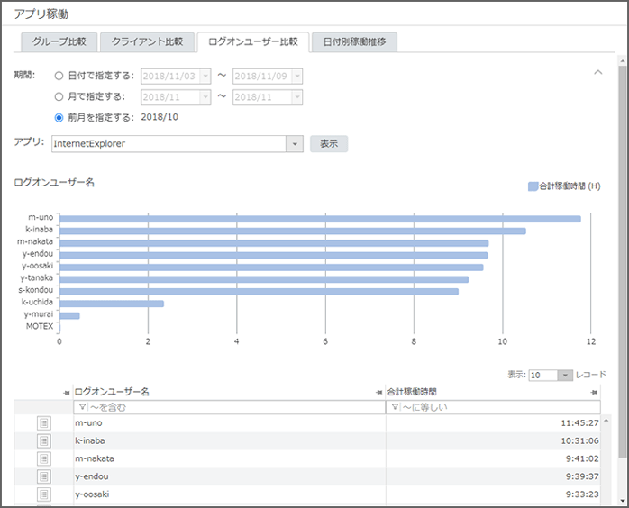This screenshot has width=629, height=508.
Task: Click the 10:31:06 time value
Action: pyautogui.click(x=579, y=441)
